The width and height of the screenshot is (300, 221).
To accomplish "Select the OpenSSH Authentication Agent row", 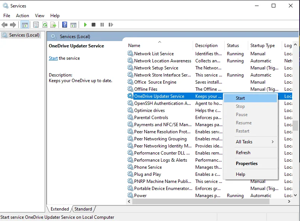I will [175, 103].
